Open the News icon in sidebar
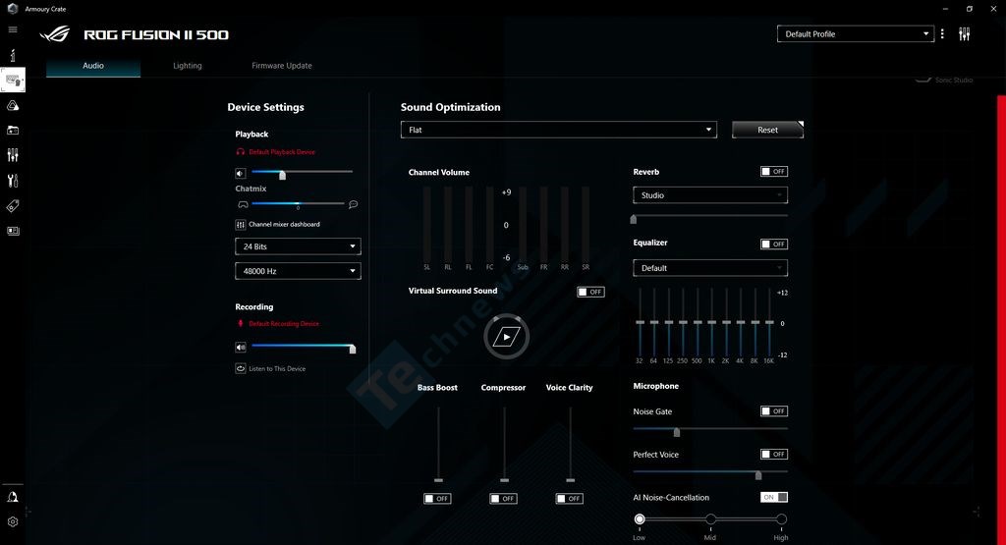 12,231
